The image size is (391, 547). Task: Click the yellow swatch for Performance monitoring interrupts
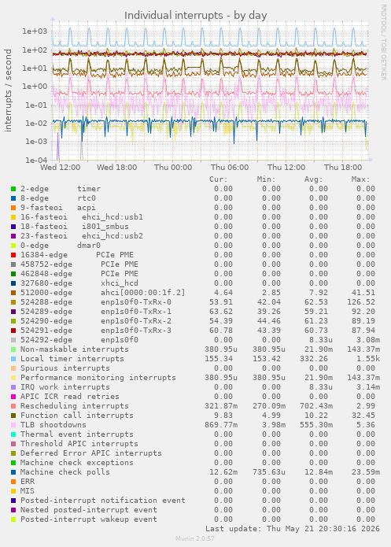tap(13, 378)
